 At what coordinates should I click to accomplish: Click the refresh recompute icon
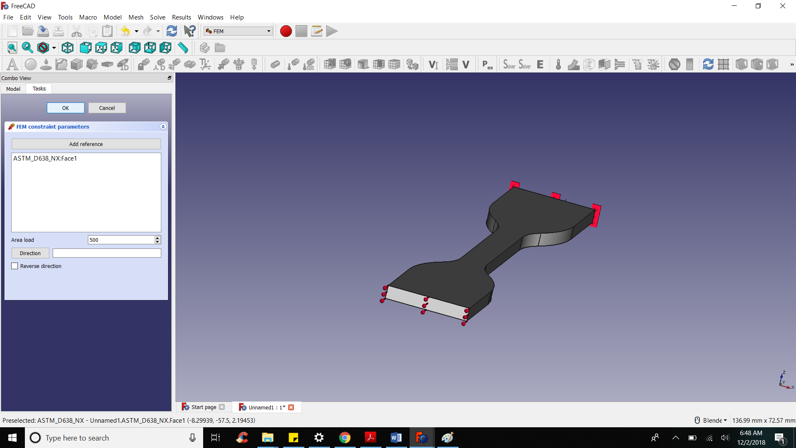[x=171, y=31]
